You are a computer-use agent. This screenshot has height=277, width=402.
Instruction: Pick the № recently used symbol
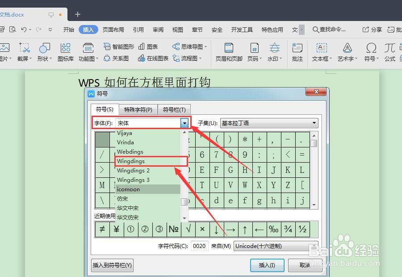coord(174,229)
